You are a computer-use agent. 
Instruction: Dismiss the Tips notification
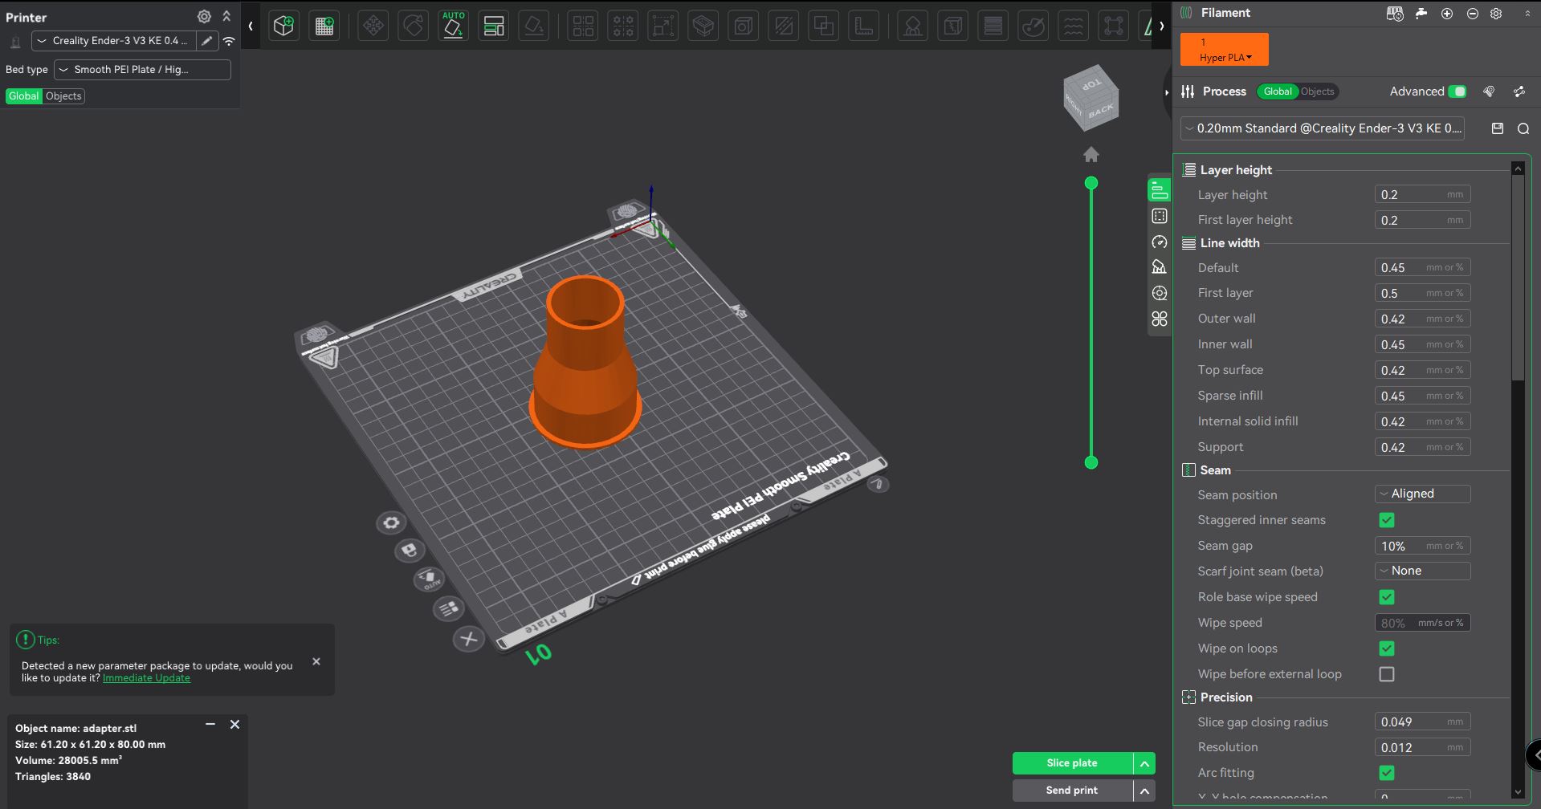(316, 661)
